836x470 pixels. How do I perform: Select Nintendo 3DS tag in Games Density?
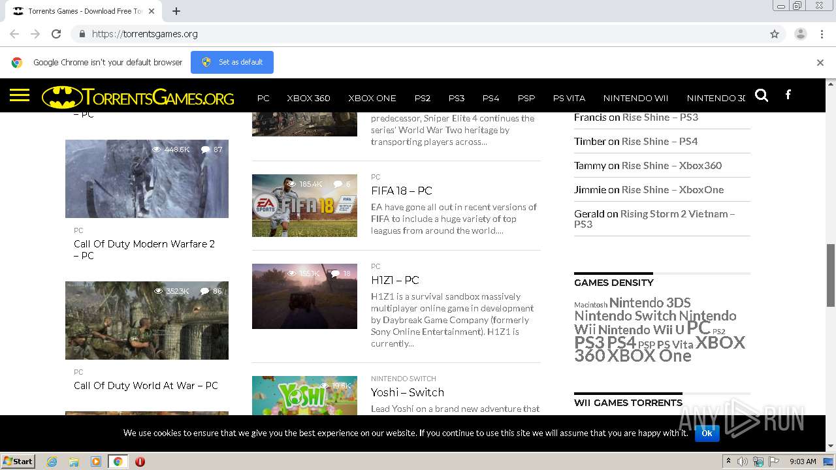[x=650, y=303]
